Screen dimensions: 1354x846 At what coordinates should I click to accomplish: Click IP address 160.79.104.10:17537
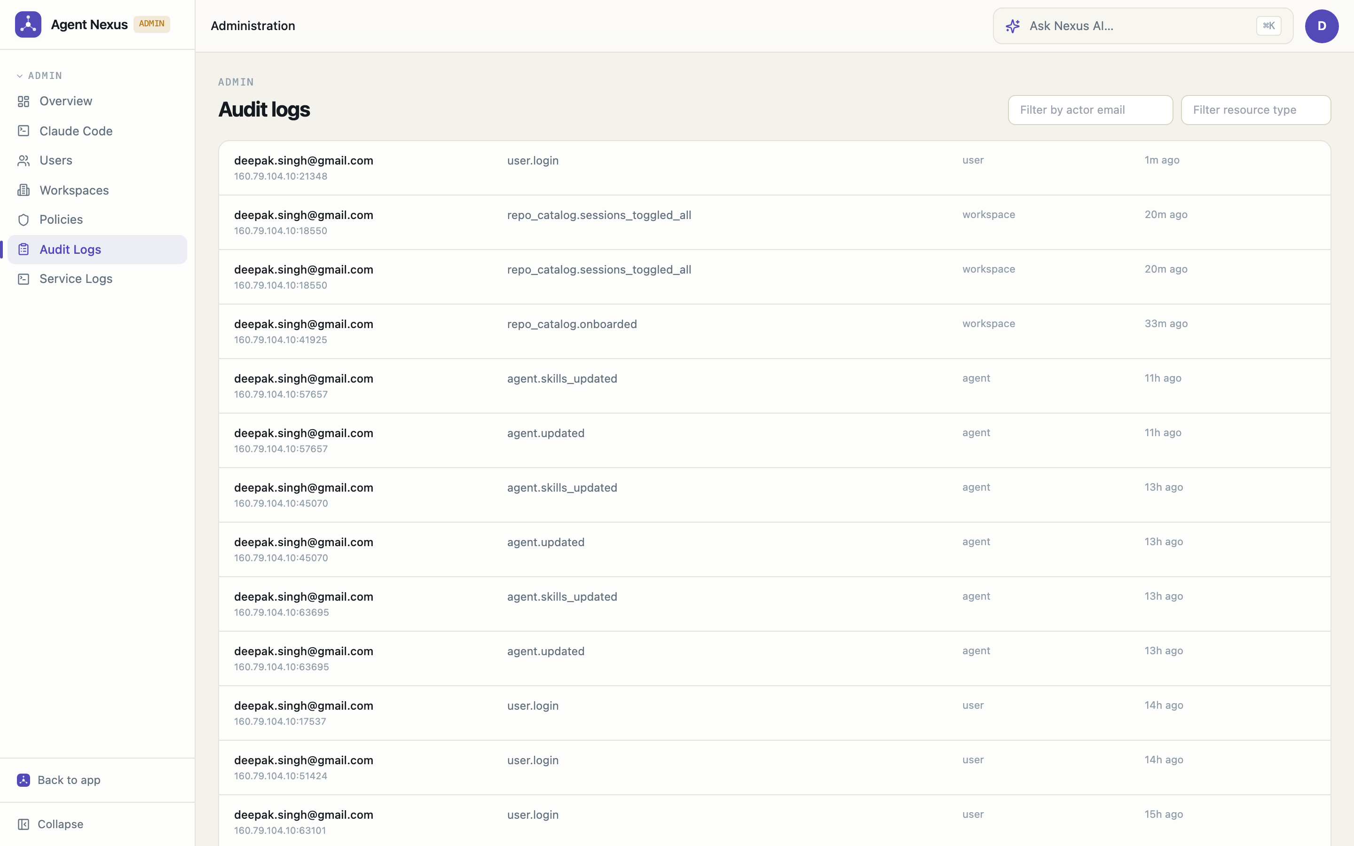pos(280,722)
